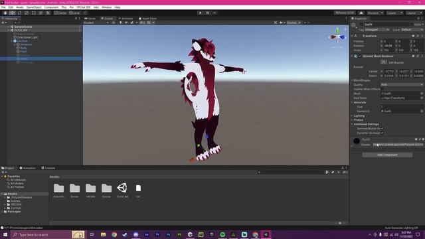Collapse the Armature parent object in the Hierarchy
The height and width of the screenshot is (239, 425).
[x=15, y=44]
